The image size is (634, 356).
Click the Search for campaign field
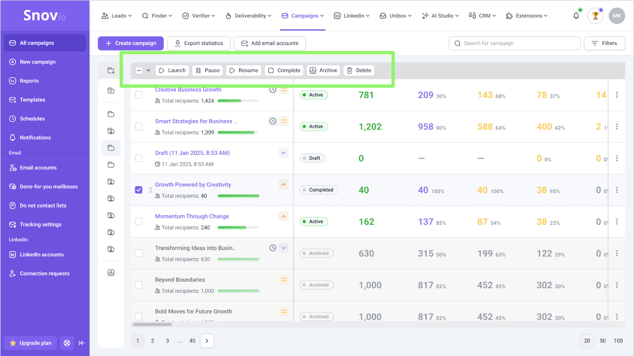click(514, 43)
